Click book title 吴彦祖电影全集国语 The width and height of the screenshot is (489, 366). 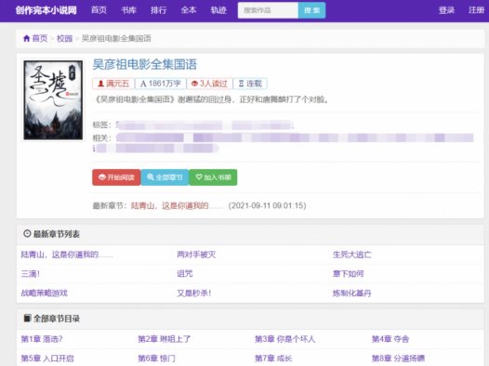(x=145, y=64)
